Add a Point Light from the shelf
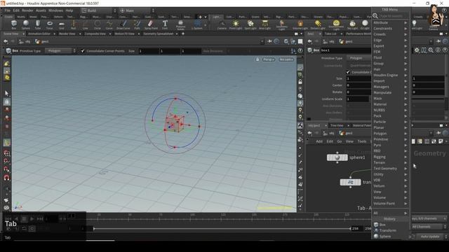Viewport: 449px width, 252px height. tap(236, 24)
